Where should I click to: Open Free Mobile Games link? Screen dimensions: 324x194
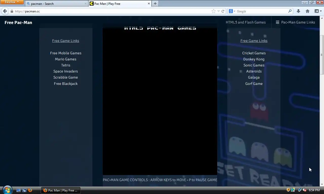pos(66,53)
